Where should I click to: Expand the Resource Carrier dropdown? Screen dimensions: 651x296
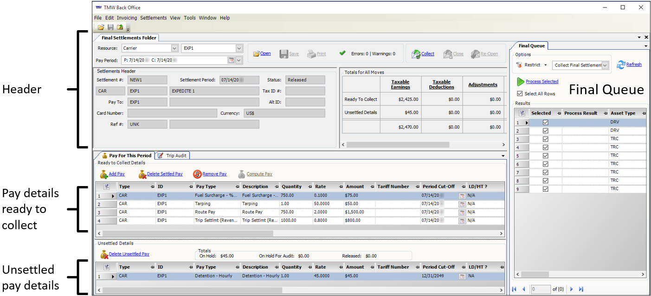(x=174, y=48)
